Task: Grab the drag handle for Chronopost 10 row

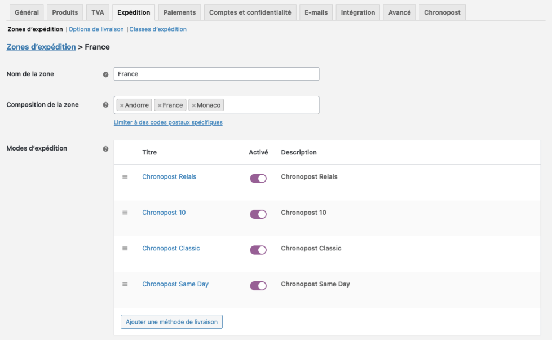Action: point(125,213)
